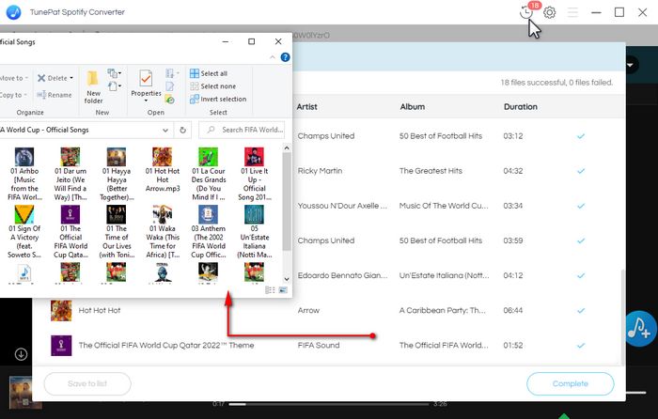The height and width of the screenshot is (419, 658).
Task: Click checkmark for Ricky Martin row
Action: 581,171
